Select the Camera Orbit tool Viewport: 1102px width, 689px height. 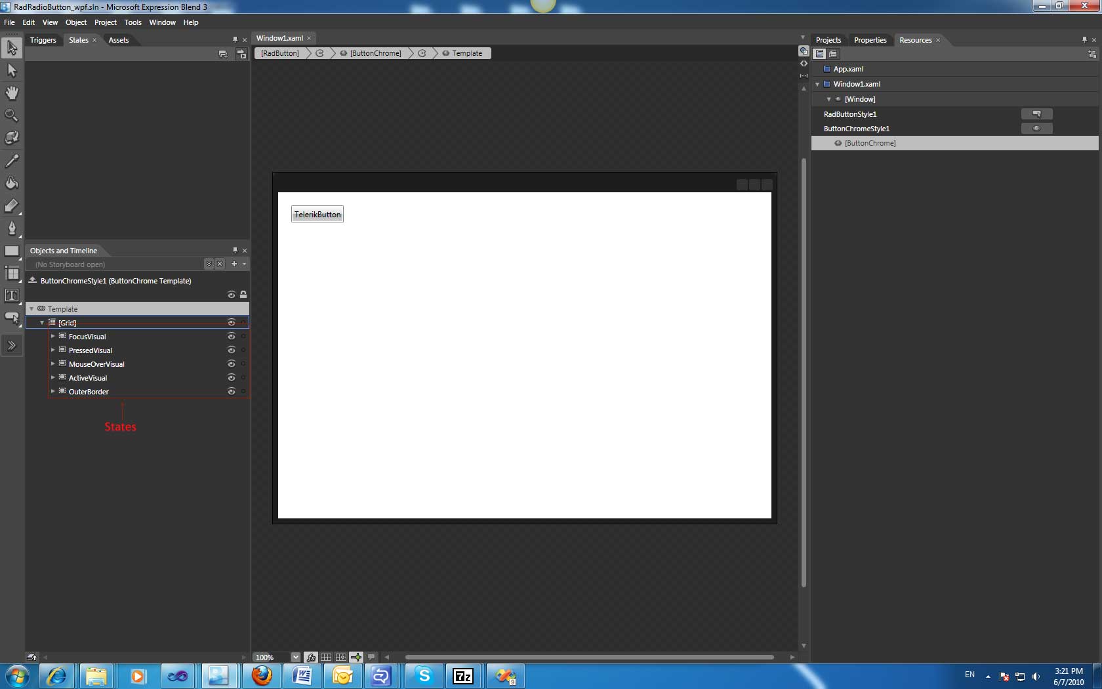(x=12, y=138)
